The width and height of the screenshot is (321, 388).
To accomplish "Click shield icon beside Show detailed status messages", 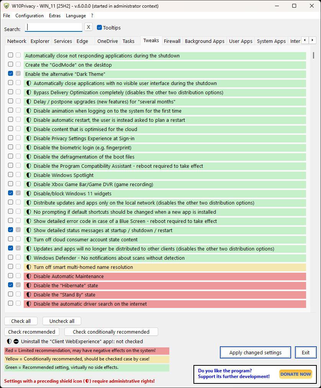I will (29, 230).
